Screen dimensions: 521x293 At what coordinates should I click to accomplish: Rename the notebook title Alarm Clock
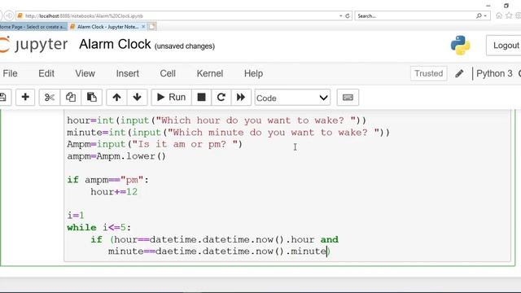pos(115,44)
